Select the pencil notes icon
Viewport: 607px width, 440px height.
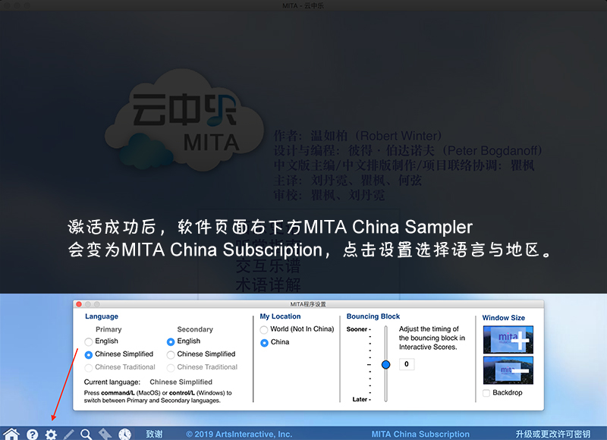click(69, 434)
